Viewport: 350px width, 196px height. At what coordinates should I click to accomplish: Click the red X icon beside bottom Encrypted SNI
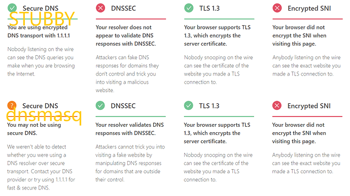tap(277, 105)
